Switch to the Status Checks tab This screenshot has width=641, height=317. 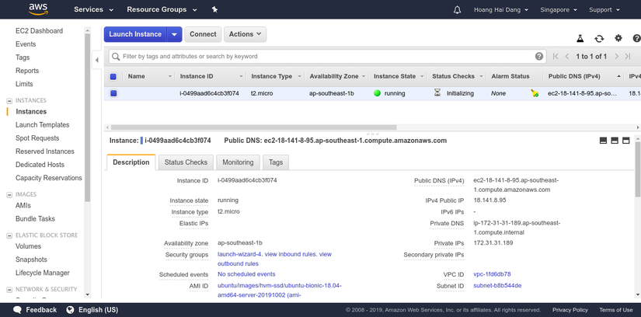coord(186,162)
